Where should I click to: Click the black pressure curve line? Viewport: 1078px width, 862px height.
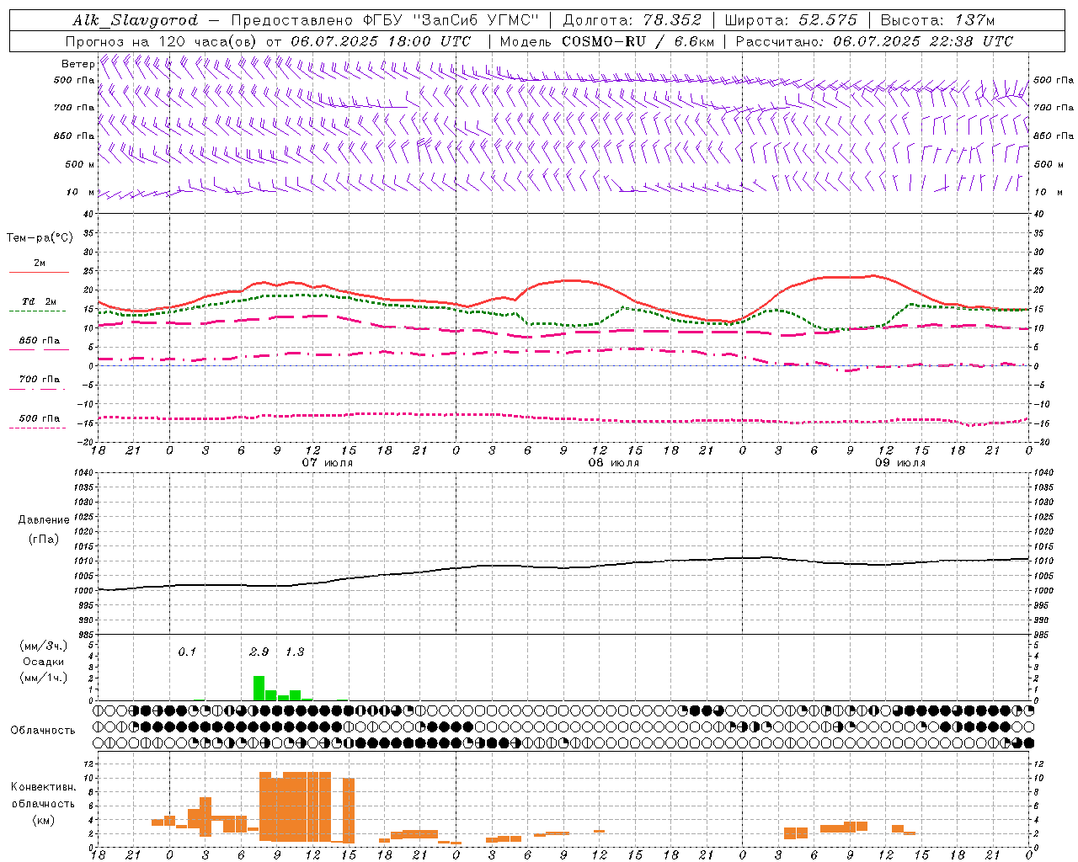pyautogui.click(x=563, y=568)
